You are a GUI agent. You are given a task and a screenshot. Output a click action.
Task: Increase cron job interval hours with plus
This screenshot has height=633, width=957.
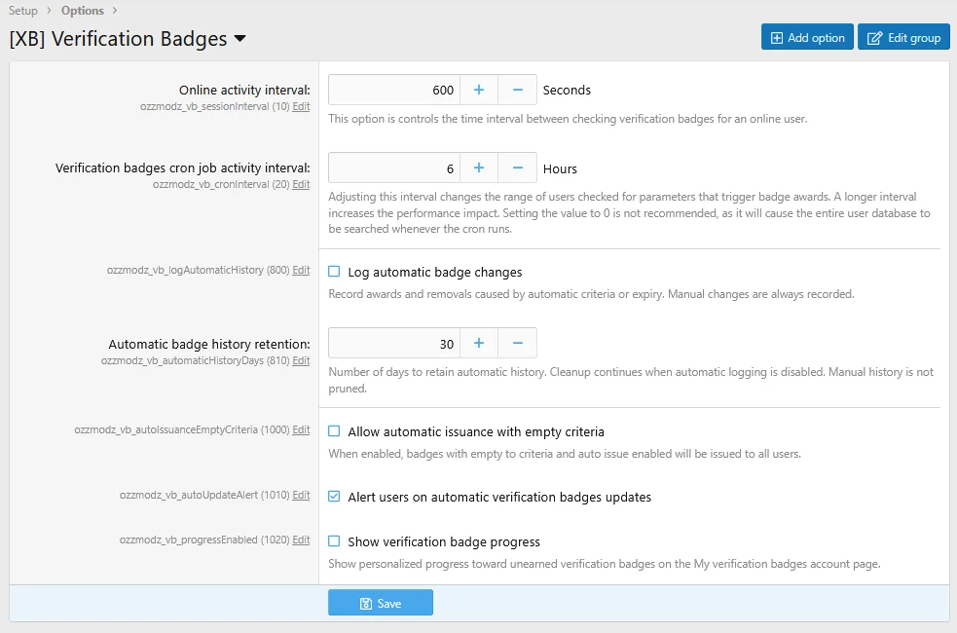(x=479, y=168)
